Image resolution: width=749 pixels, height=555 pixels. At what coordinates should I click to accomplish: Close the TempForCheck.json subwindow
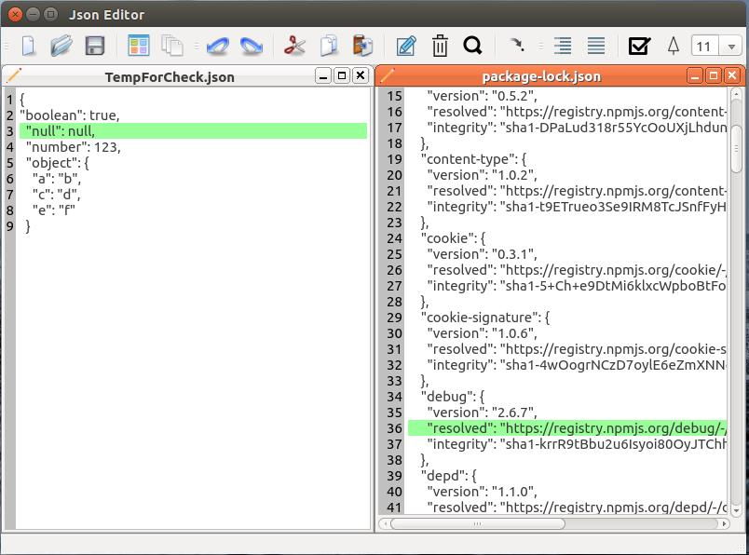[x=361, y=76]
